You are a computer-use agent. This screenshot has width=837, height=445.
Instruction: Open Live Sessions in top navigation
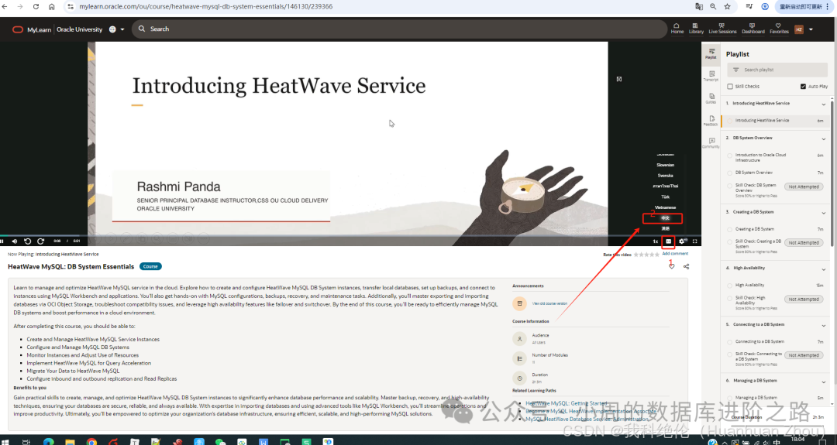(x=722, y=29)
